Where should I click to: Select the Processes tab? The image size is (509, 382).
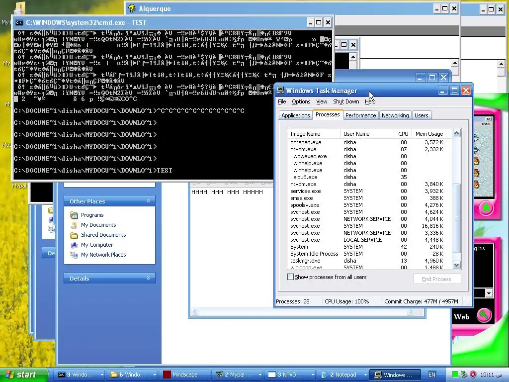click(x=328, y=115)
